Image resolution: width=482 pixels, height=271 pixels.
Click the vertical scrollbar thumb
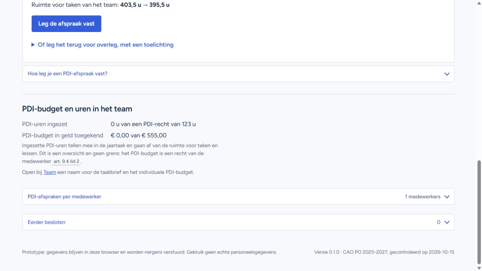[x=479, y=212]
